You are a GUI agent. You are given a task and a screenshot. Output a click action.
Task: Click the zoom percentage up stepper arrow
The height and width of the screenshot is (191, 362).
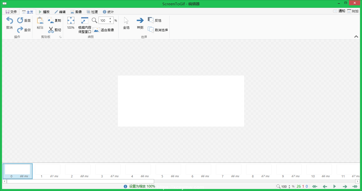[110, 19]
